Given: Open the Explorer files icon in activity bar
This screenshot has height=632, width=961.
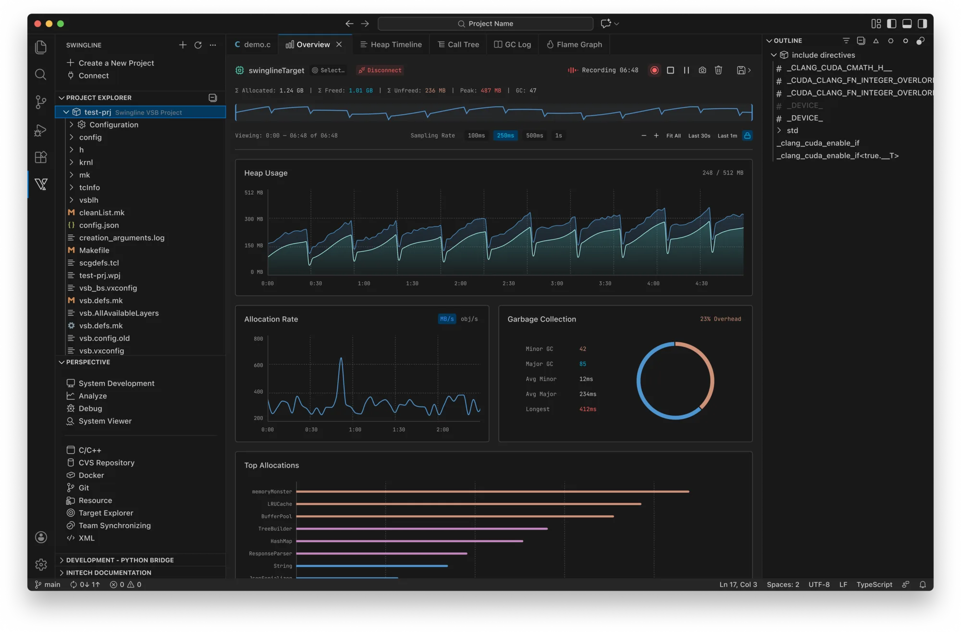Looking at the screenshot, I should pyautogui.click(x=41, y=47).
